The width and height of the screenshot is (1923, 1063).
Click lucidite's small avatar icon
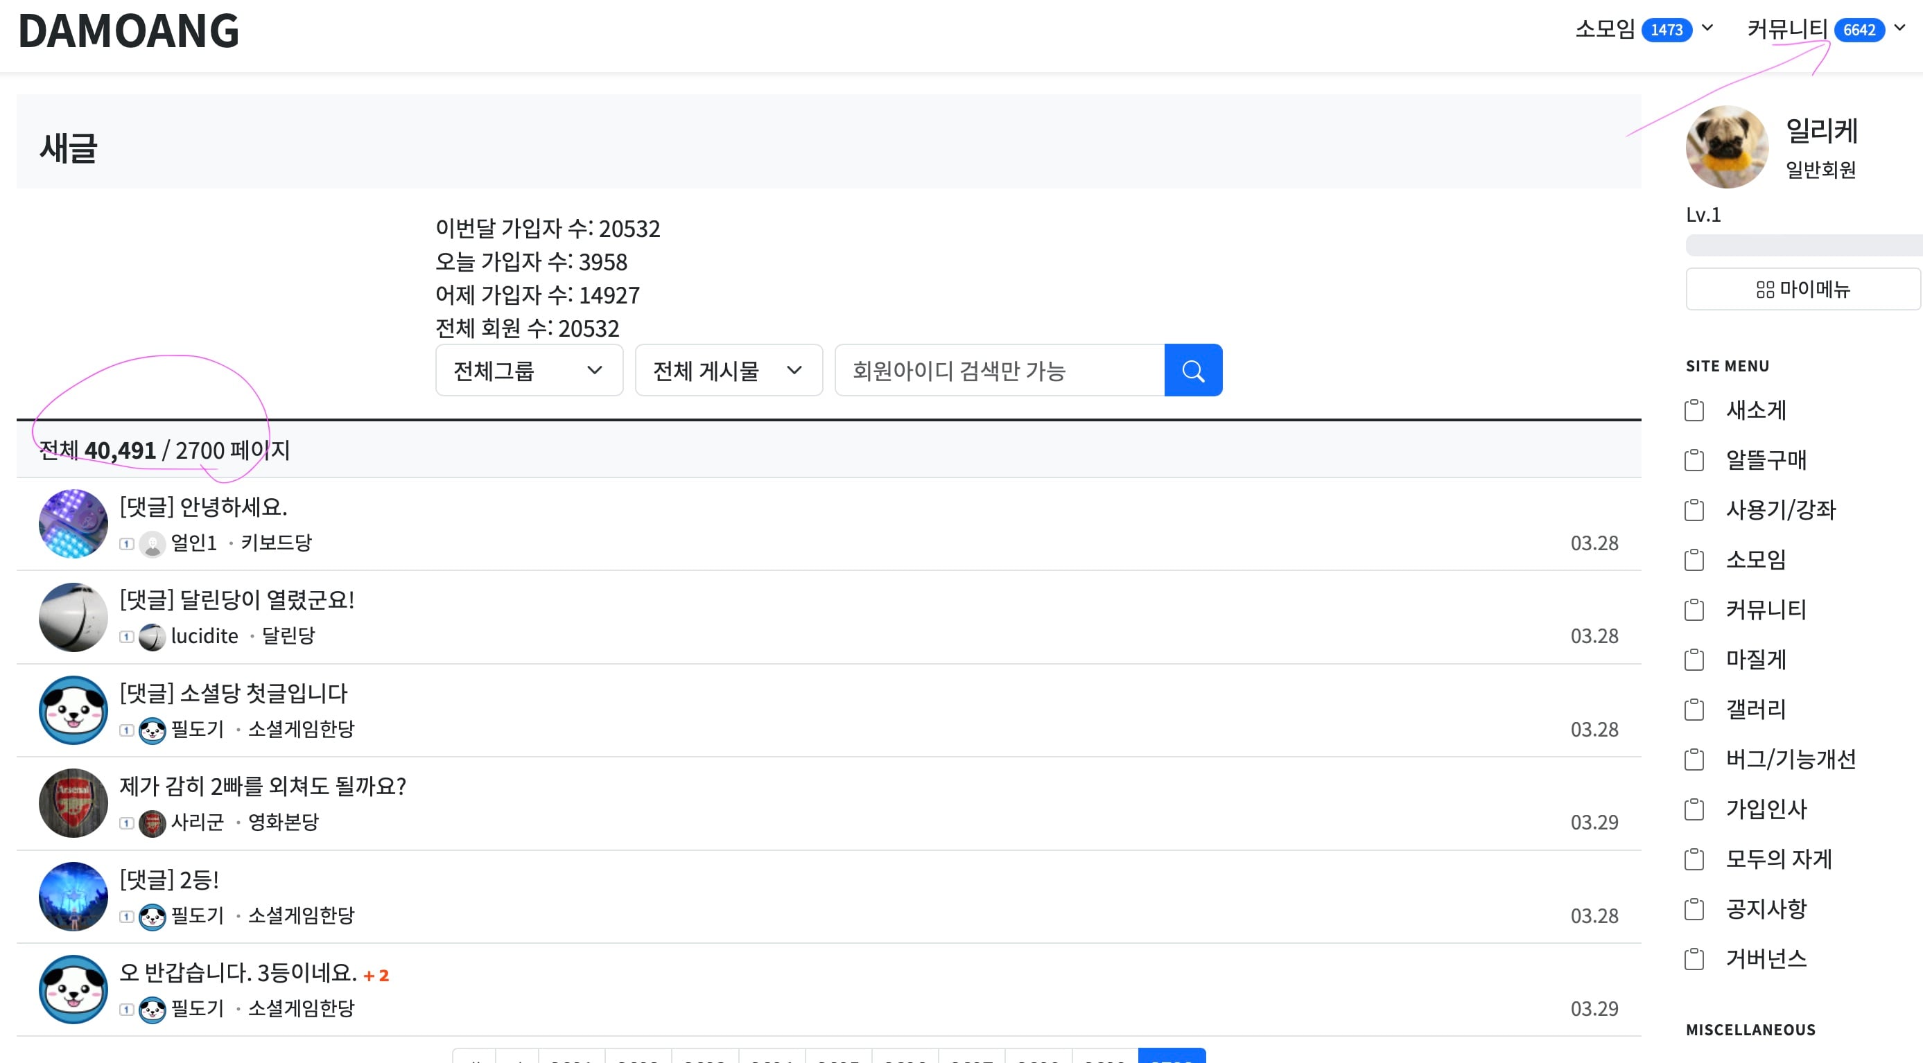click(153, 636)
